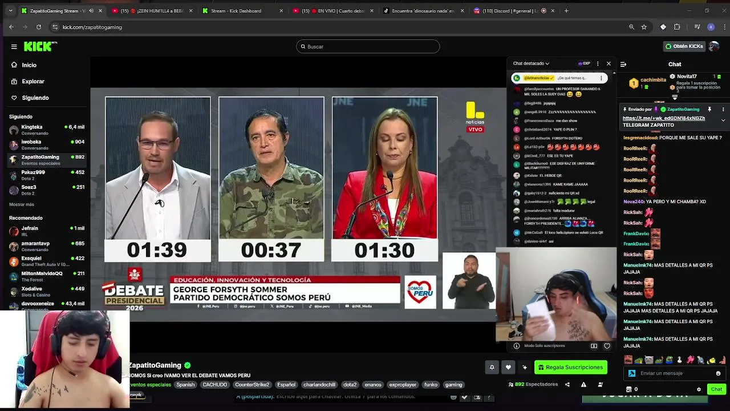The height and width of the screenshot is (411, 730).
Task: Click the Enviar un mensaje chat input
Action: pos(675,373)
